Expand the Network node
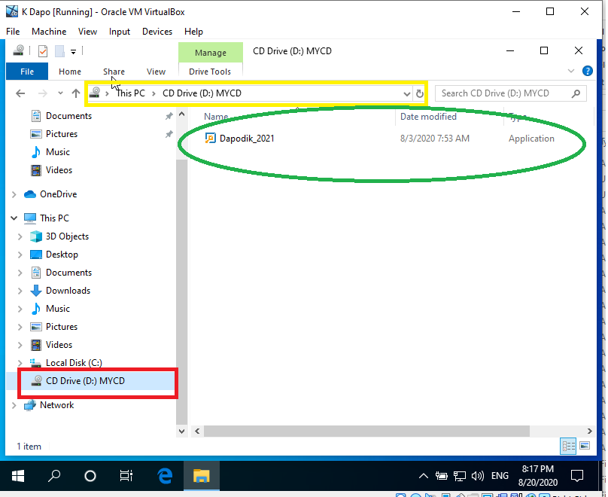 coord(14,405)
